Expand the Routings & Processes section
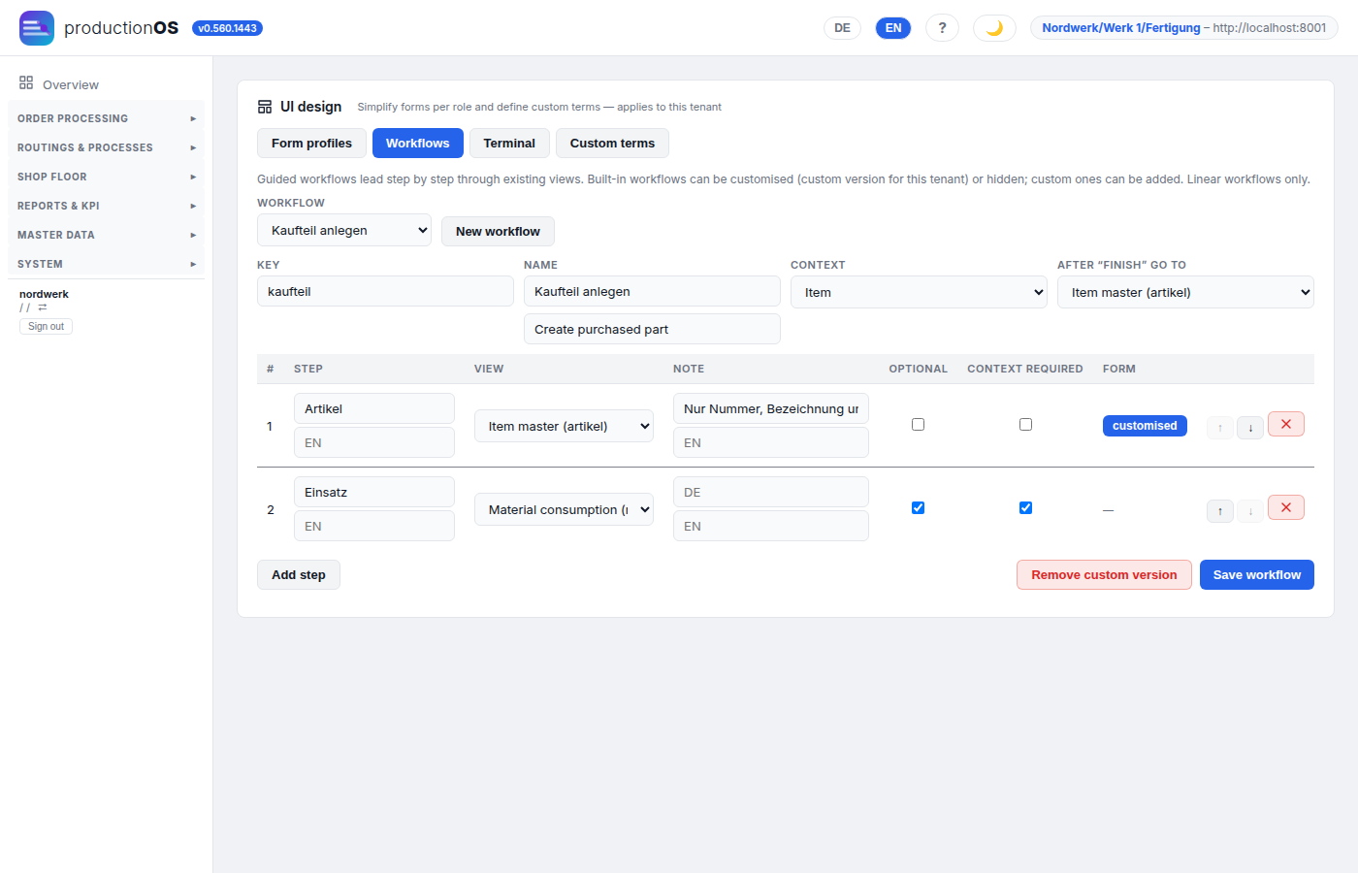Viewport: 1358px width, 873px height. pos(106,147)
